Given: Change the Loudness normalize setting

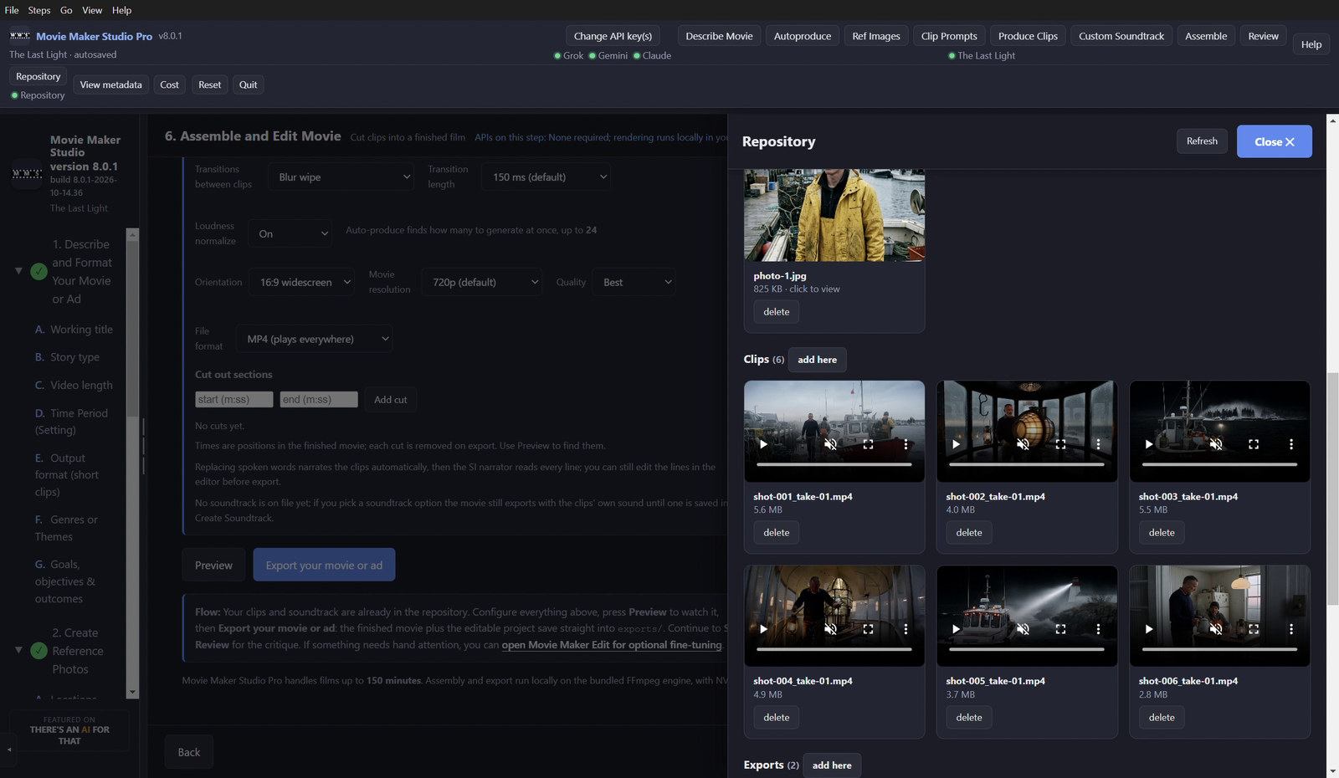Looking at the screenshot, I should point(290,234).
